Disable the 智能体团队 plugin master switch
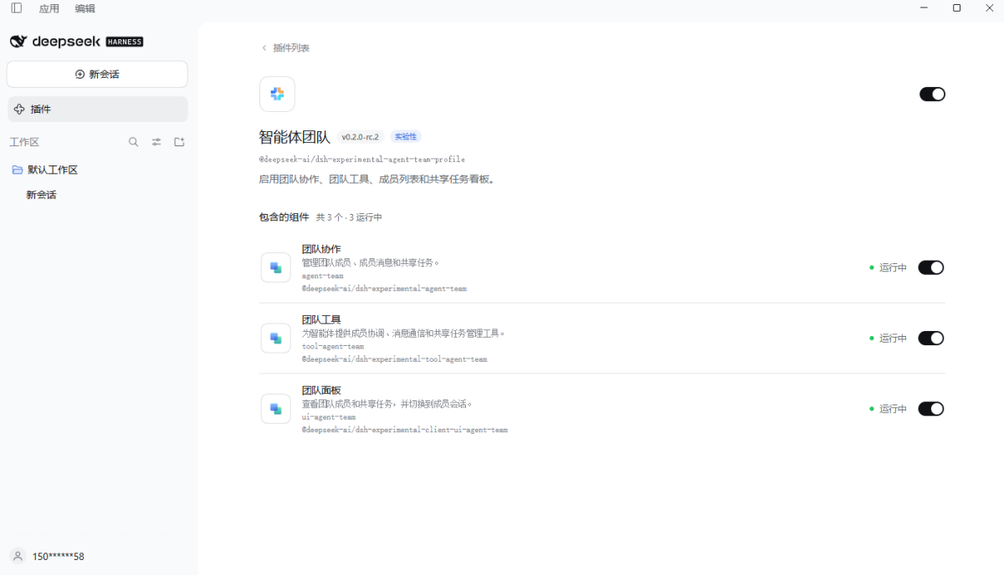This screenshot has height=575, width=1004. pyautogui.click(x=932, y=94)
